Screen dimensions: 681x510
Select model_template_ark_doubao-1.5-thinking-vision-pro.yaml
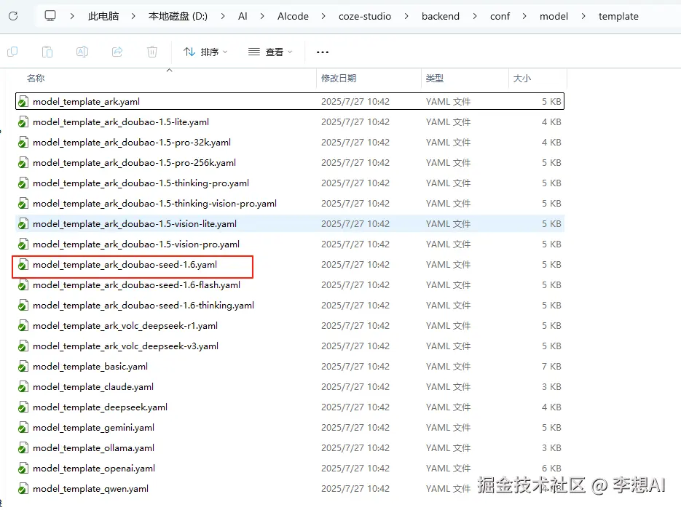pos(290,204)
